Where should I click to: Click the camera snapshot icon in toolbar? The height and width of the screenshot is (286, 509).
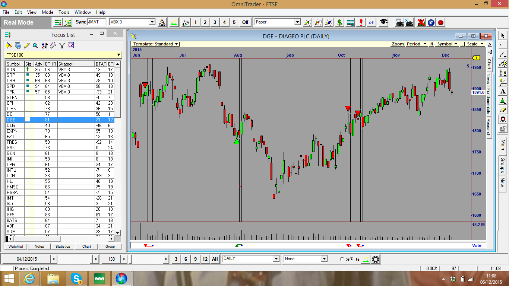coord(399,22)
